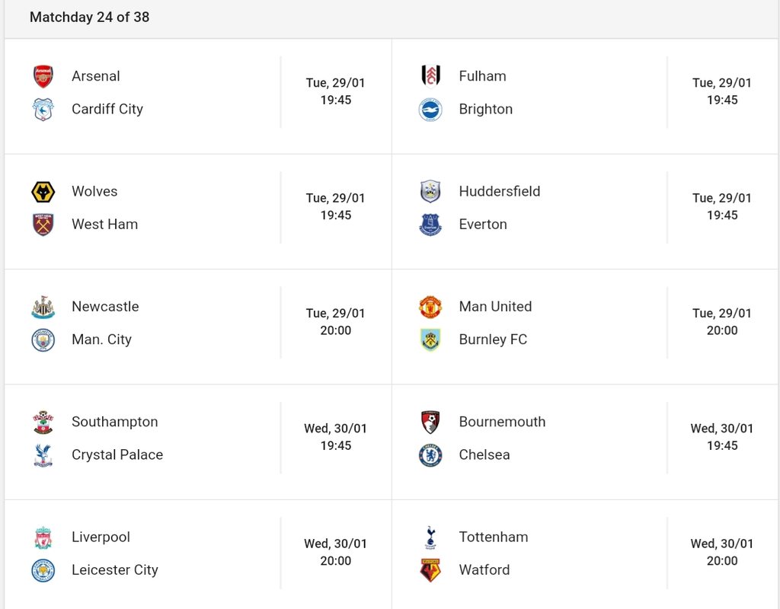
Task: Select the Chelsea lion crest
Action: click(x=430, y=455)
